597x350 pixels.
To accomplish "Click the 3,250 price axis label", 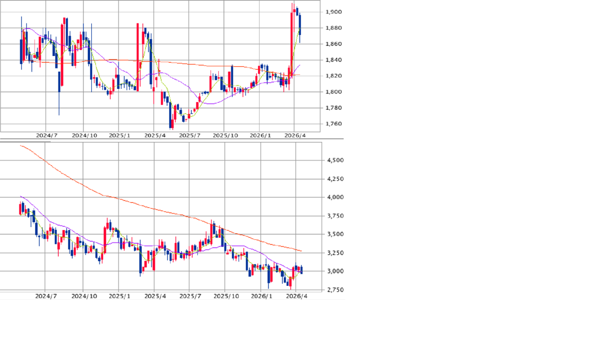I will (x=335, y=253).
